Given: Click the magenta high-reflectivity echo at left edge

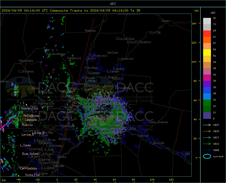Looking at the screenshot, I should [3, 127].
